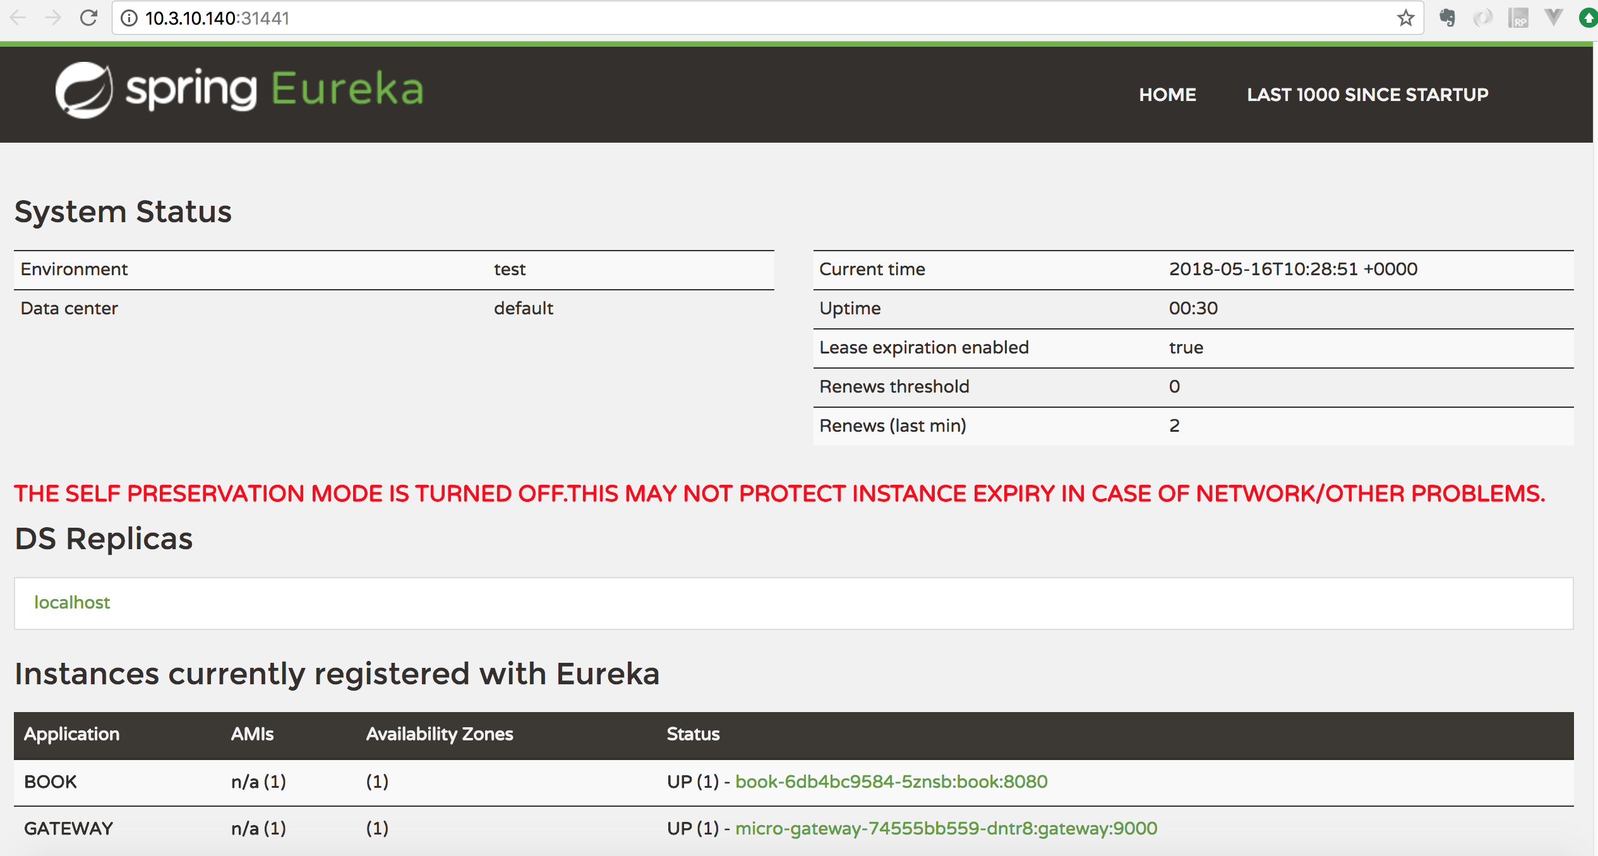This screenshot has height=856, width=1598.
Task: Go forward with the browser forward arrow
Action: pyautogui.click(x=54, y=18)
